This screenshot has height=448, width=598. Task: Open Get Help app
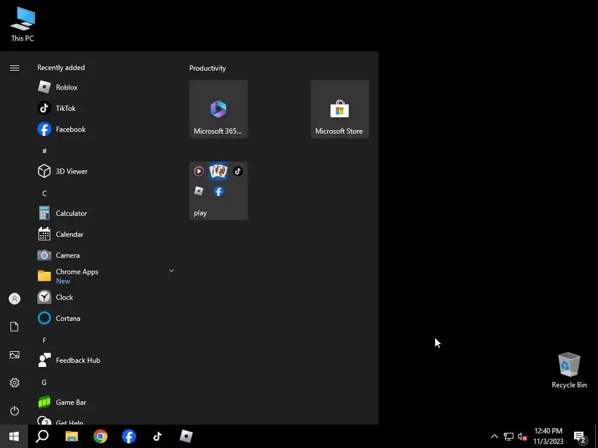click(106, 419)
